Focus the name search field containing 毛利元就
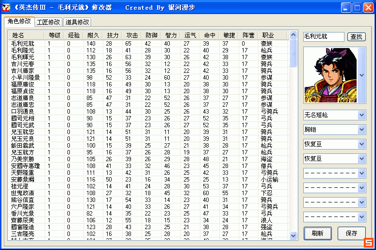The height and width of the screenshot is (250, 376). coord(324,37)
